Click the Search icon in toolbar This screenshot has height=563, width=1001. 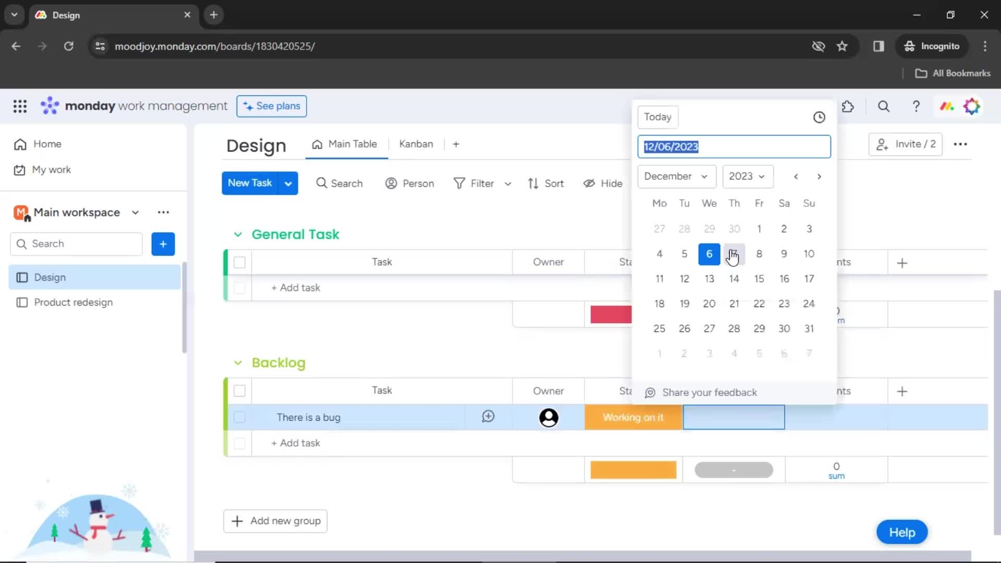click(x=884, y=106)
